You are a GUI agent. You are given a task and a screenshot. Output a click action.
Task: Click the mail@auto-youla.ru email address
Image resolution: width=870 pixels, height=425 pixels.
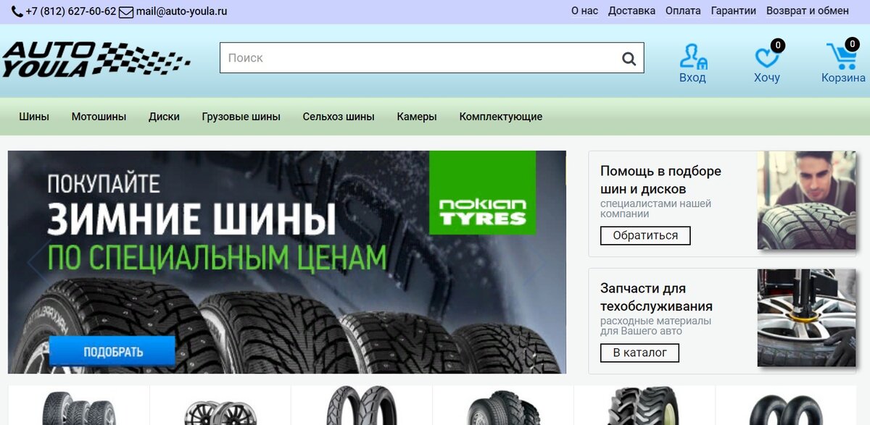182,12
